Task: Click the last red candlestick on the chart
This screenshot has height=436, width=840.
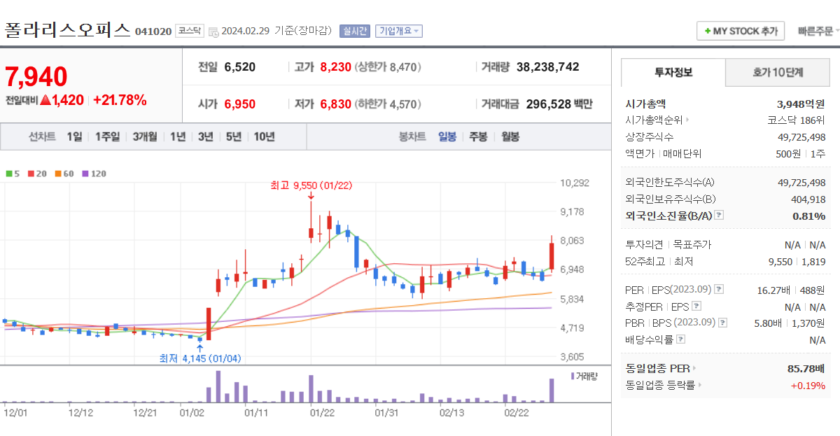Action: point(552,256)
